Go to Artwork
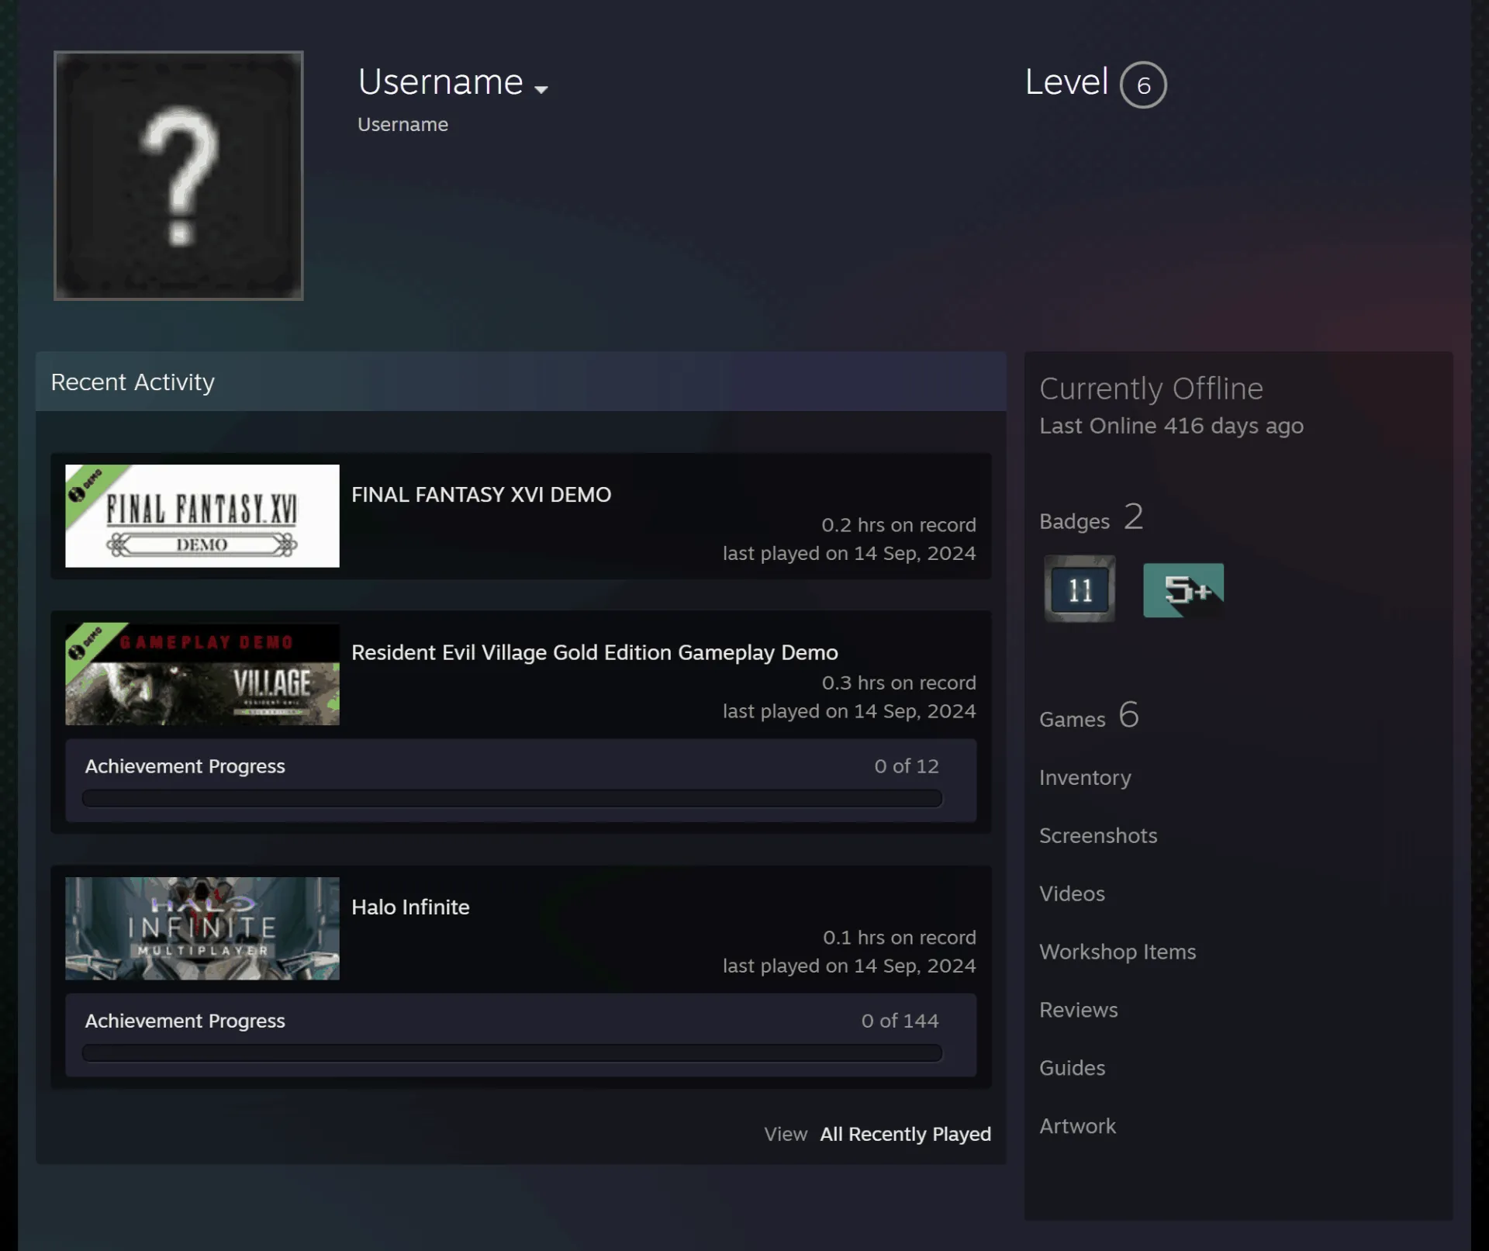The image size is (1489, 1251). pyautogui.click(x=1077, y=1127)
